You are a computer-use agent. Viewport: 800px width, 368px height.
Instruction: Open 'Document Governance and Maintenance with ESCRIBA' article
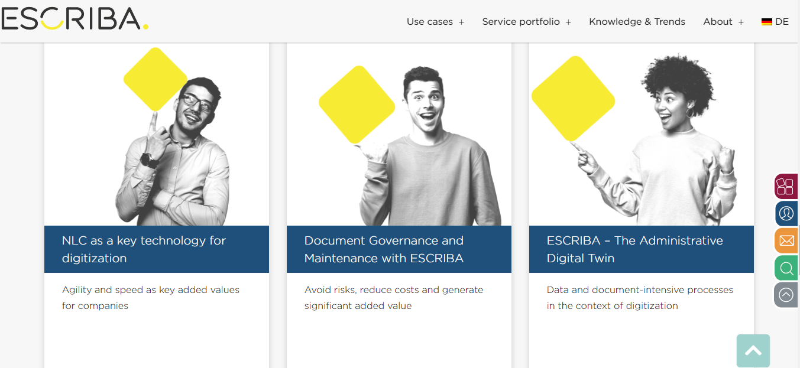[384, 249]
